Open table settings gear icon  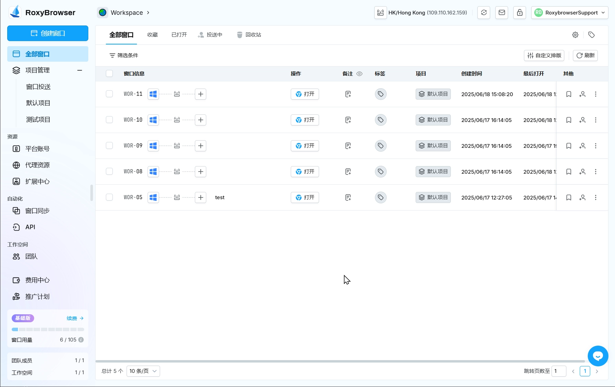[575, 35]
